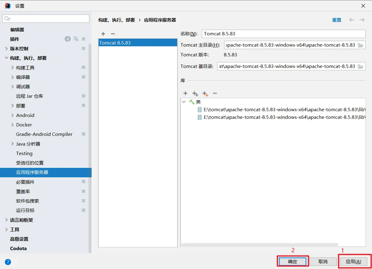Image resolution: width=372 pixels, height=269 pixels.
Task: Focus the settings search field
Action: tap(46, 19)
